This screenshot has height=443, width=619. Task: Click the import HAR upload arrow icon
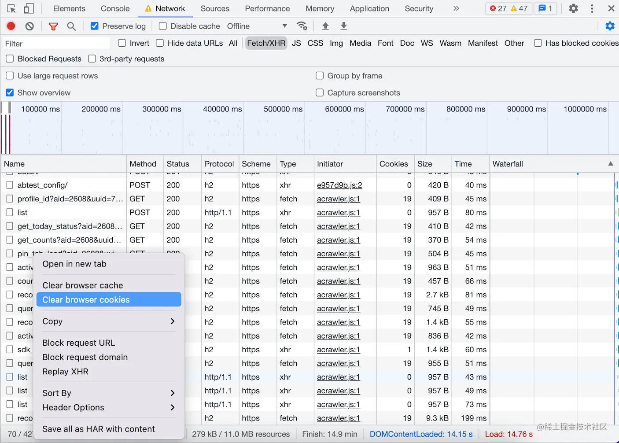click(x=325, y=26)
